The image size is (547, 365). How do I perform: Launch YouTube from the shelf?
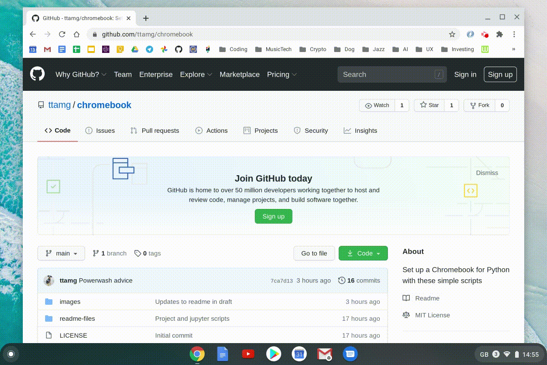click(x=248, y=354)
